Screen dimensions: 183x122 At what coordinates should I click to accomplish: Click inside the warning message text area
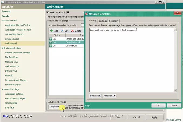click(x=131, y=60)
